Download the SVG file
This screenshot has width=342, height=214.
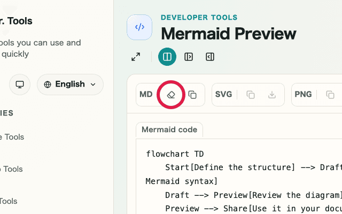(272, 95)
